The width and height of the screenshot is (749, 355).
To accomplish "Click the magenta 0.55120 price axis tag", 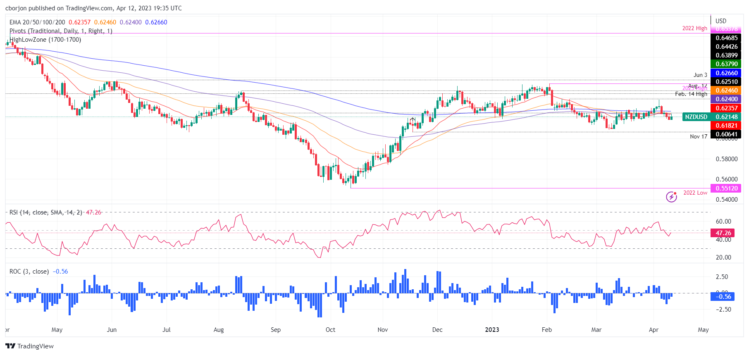I will click(726, 188).
